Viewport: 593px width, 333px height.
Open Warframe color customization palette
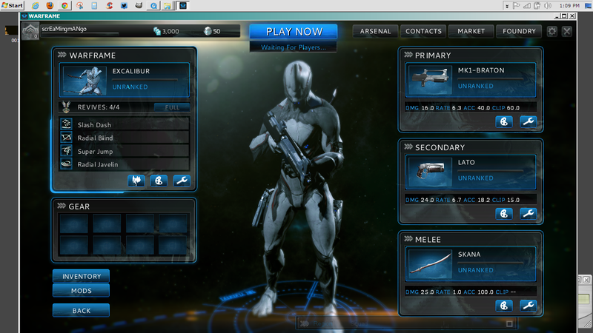[159, 181]
